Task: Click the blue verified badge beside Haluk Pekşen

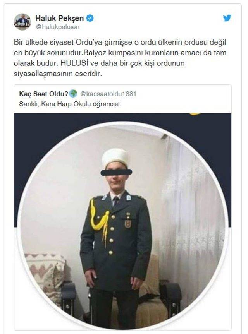Action: click(x=90, y=18)
